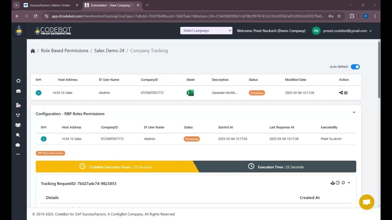Viewport: 392px width, 220px height.
Task: Click the Preet Nuckrich ExecutedBy cell
Action: point(331,139)
